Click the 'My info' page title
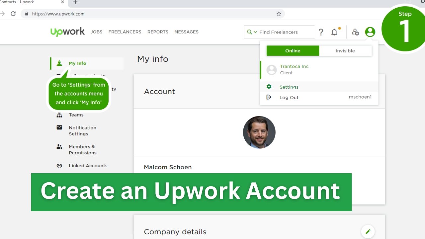Image resolution: width=425 pixels, height=239 pixels. (x=153, y=59)
